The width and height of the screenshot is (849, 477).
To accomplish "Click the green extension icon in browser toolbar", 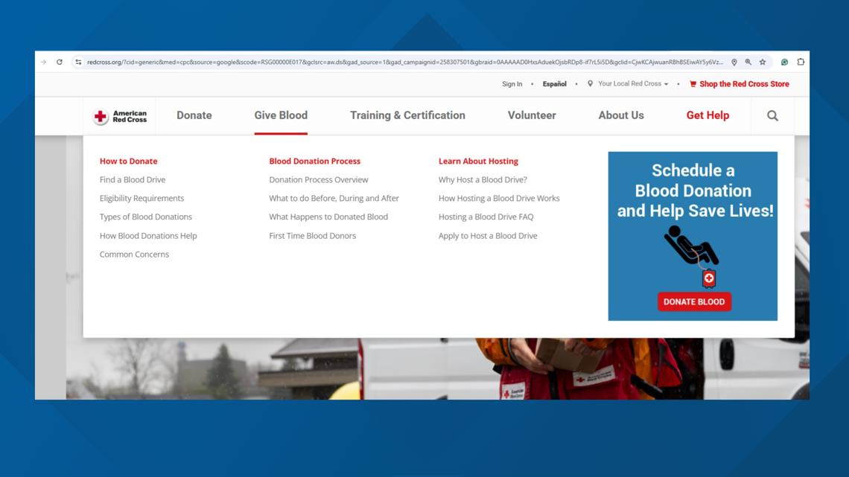I will (784, 63).
